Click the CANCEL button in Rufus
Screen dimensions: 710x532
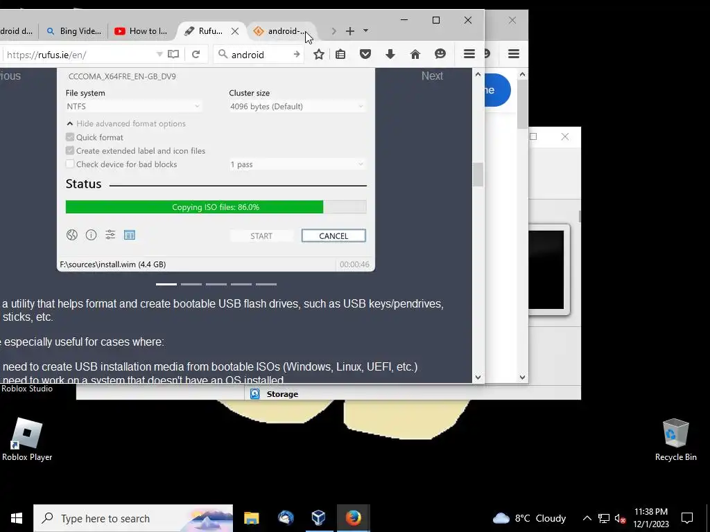(x=334, y=236)
